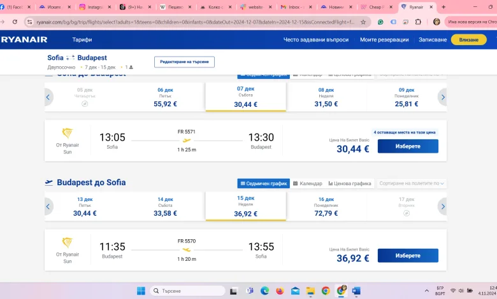Show later return dates with right arrow

coord(443,207)
